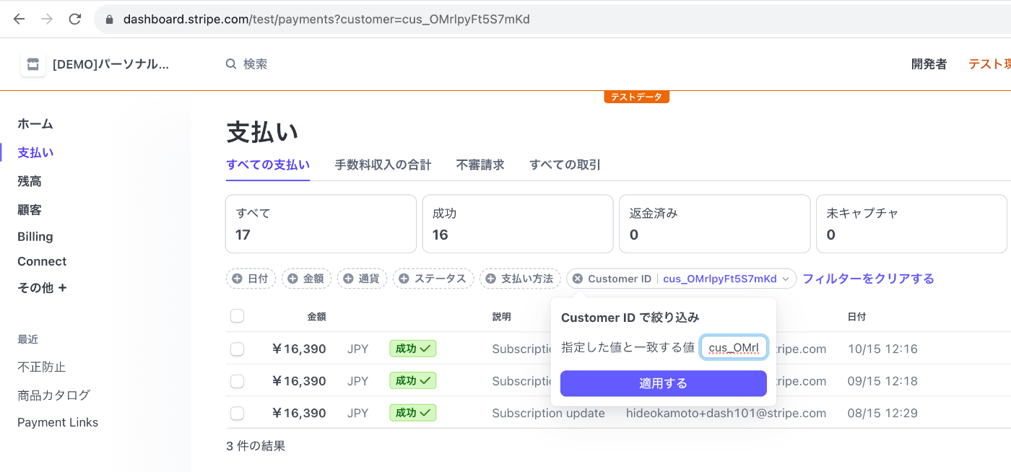Viewport: 1011px width, 472px height.
Task: Check the row dated 08/15 12:29
Action: pos(237,414)
